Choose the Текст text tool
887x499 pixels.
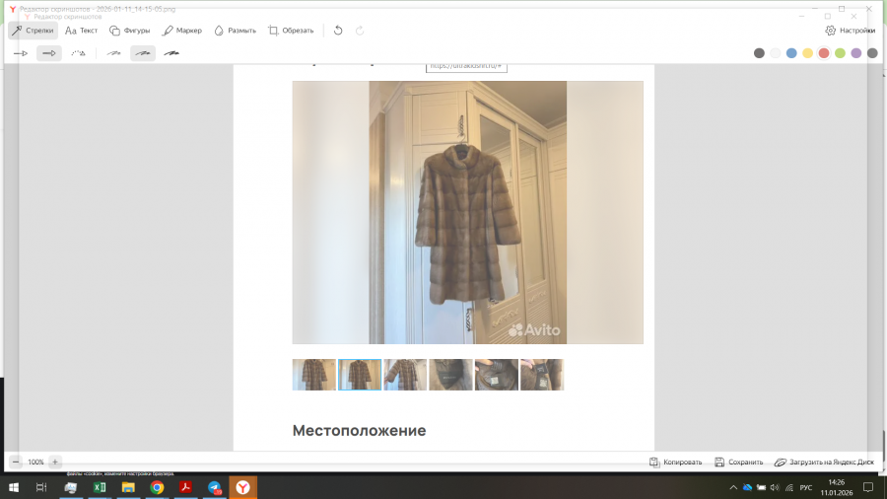pyautogui.click(x=81, y=31)
